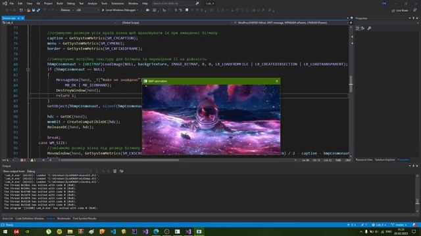Open the WndProc member dropdown
Viewport: 421px width, 236px height.
pyautogui.click(x=291, y=23)
